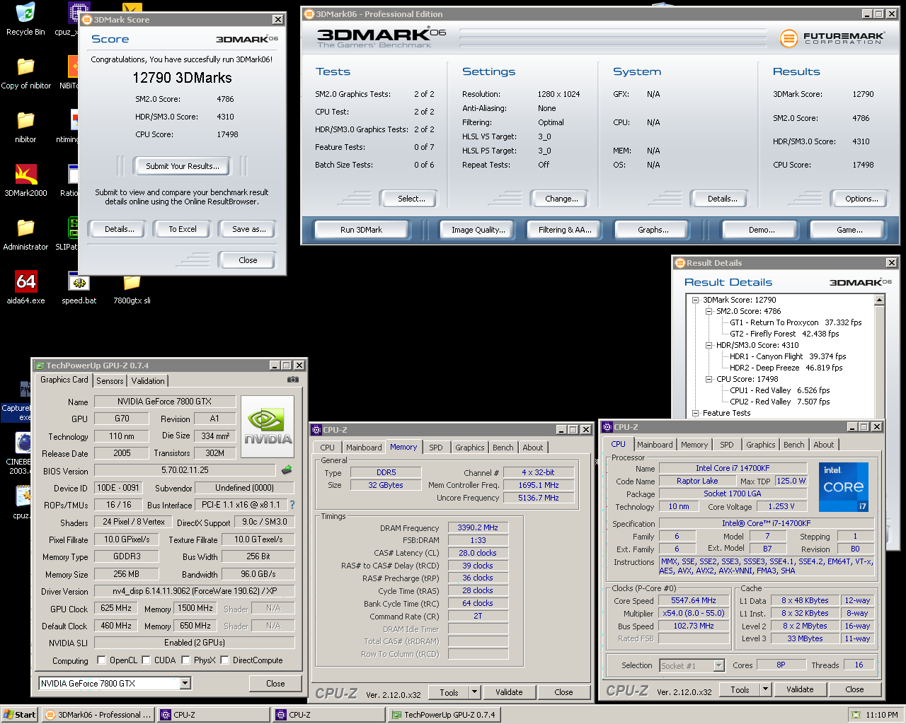
Task: Click the NVIDIA logo in GPU-Z
Action: (x=268, y=426)
